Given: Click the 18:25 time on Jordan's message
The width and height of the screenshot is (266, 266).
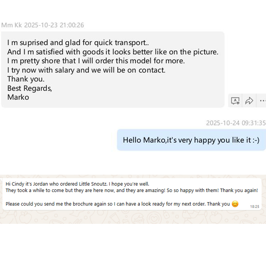Looking at the screenshot, I should [254, 207].
